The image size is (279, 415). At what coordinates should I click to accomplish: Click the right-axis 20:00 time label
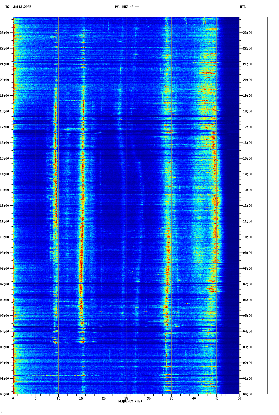pos(248,80)
